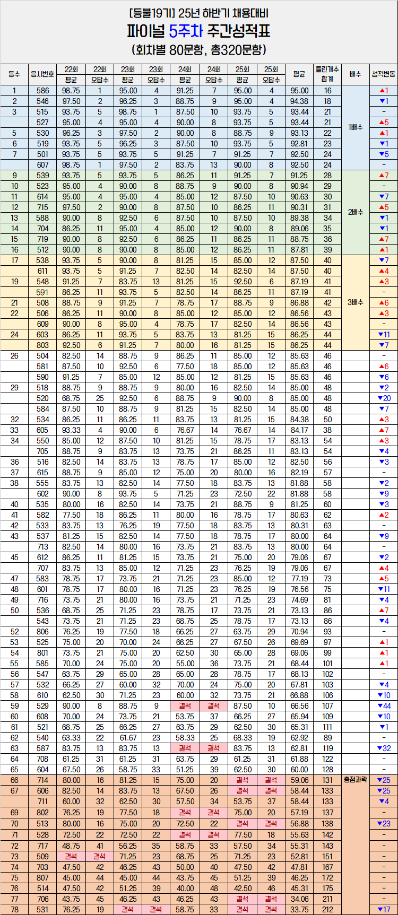Click the 등수 column header
This screenshot has height=915, width=398.
14,74
